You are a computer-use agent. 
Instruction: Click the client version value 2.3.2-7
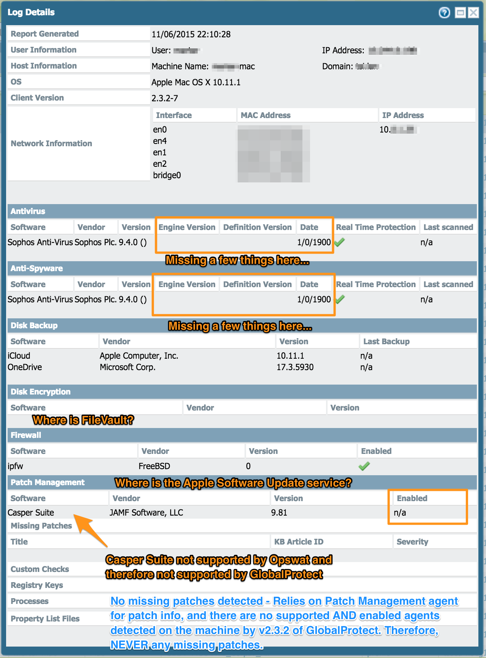point(165,98)
